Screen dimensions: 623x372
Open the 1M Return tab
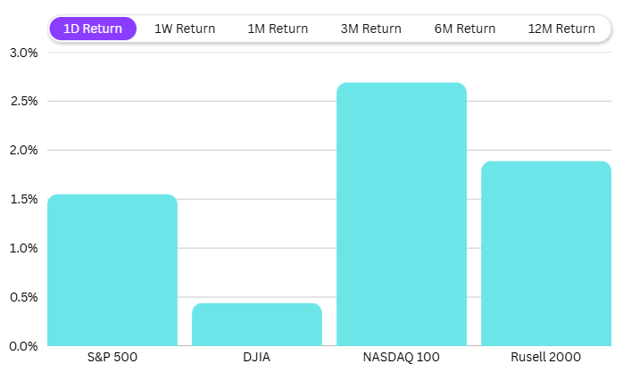tap(278, 29)
